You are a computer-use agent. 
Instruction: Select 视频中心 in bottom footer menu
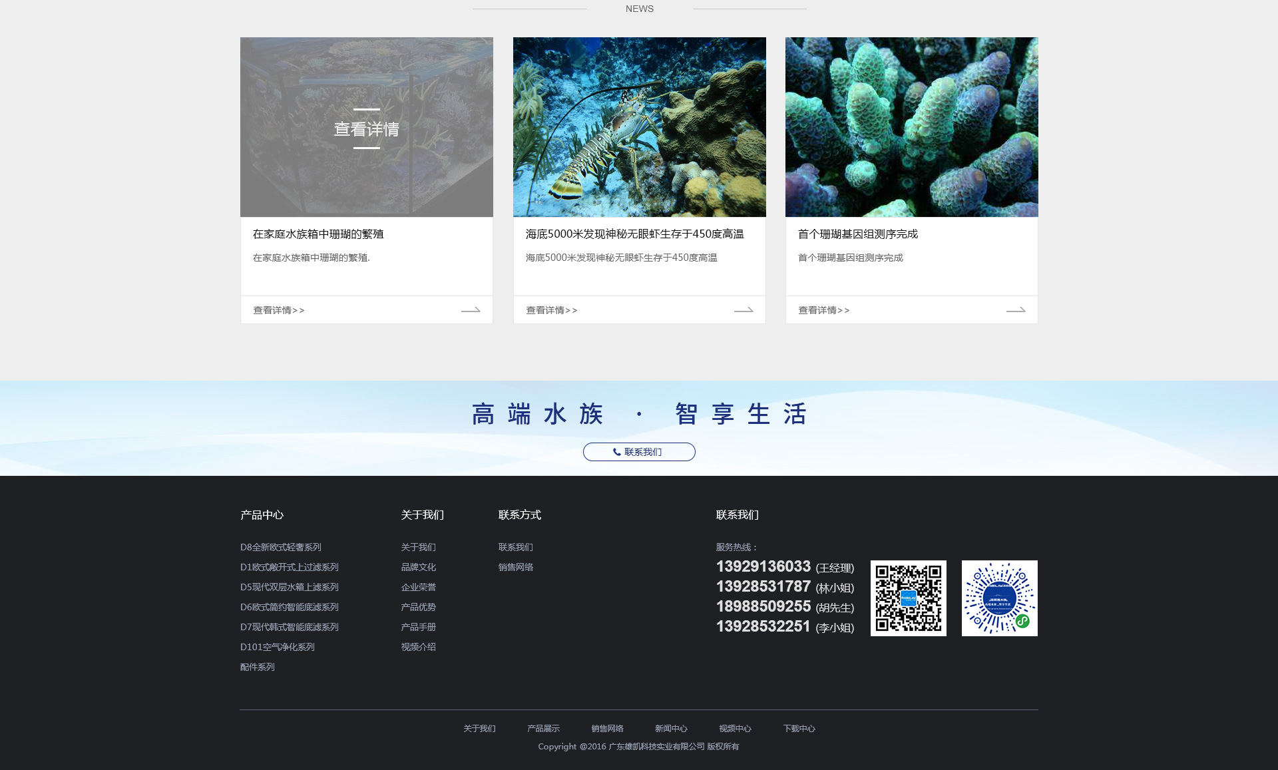[x=735, y=729]
